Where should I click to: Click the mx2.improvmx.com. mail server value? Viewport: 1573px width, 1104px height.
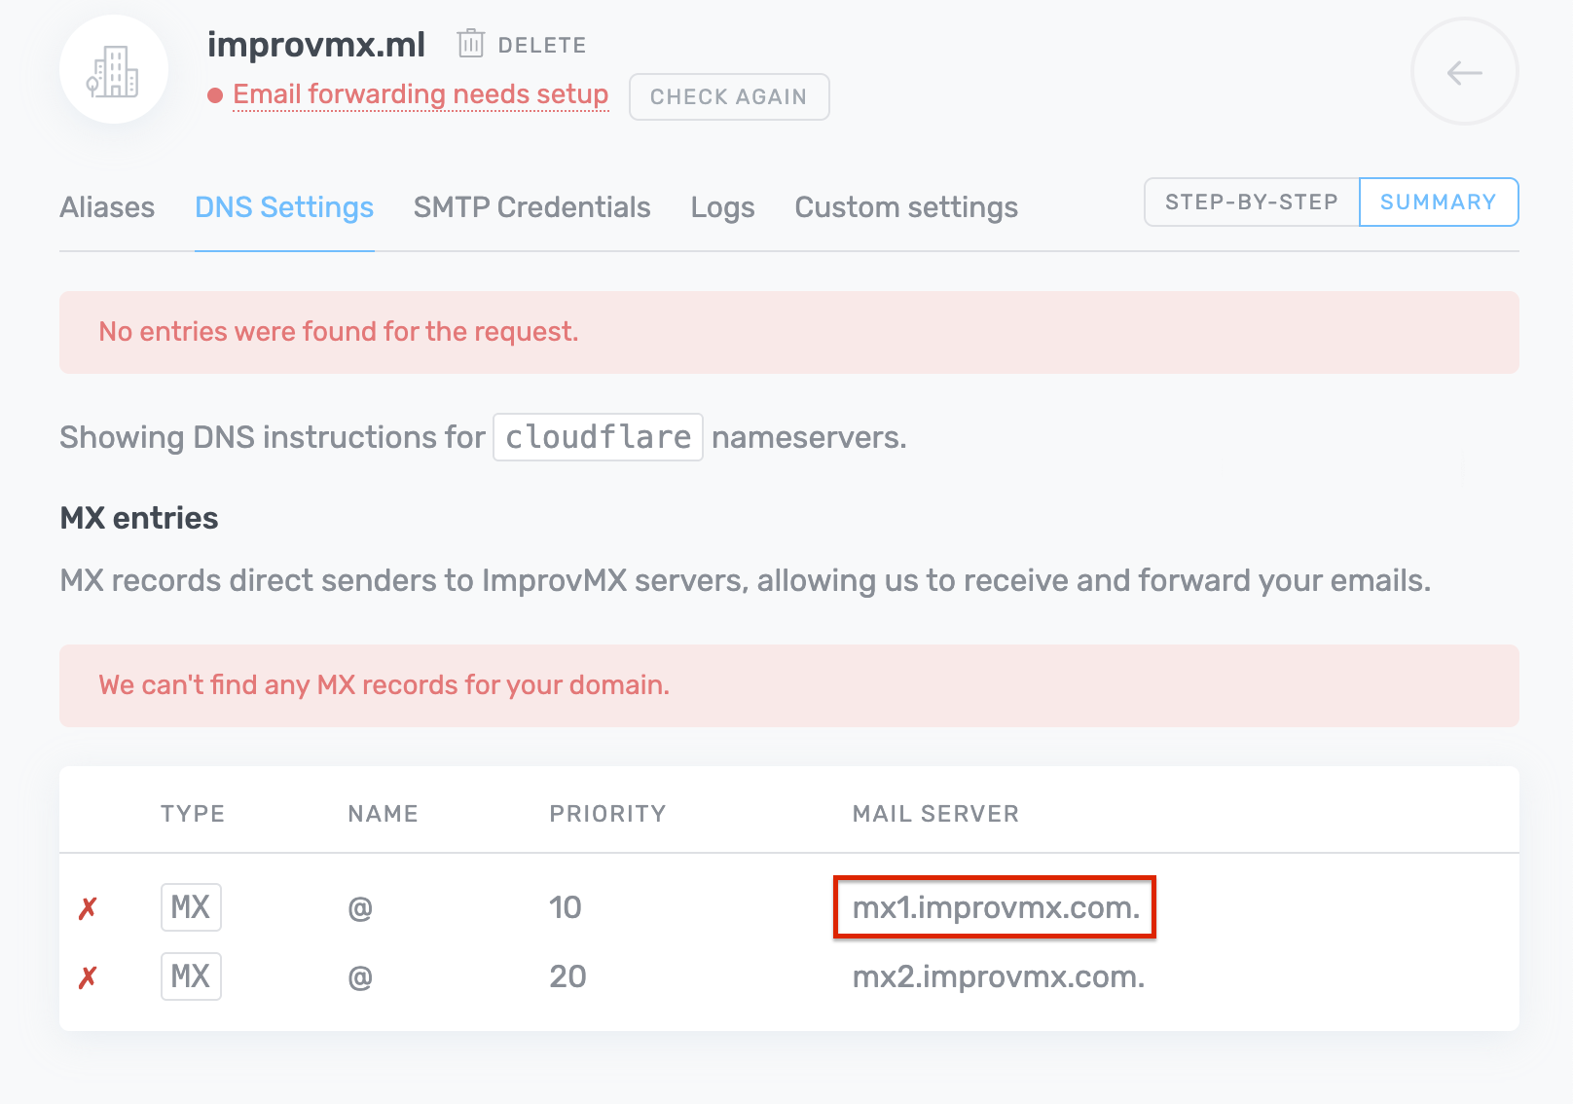(998, 976)
